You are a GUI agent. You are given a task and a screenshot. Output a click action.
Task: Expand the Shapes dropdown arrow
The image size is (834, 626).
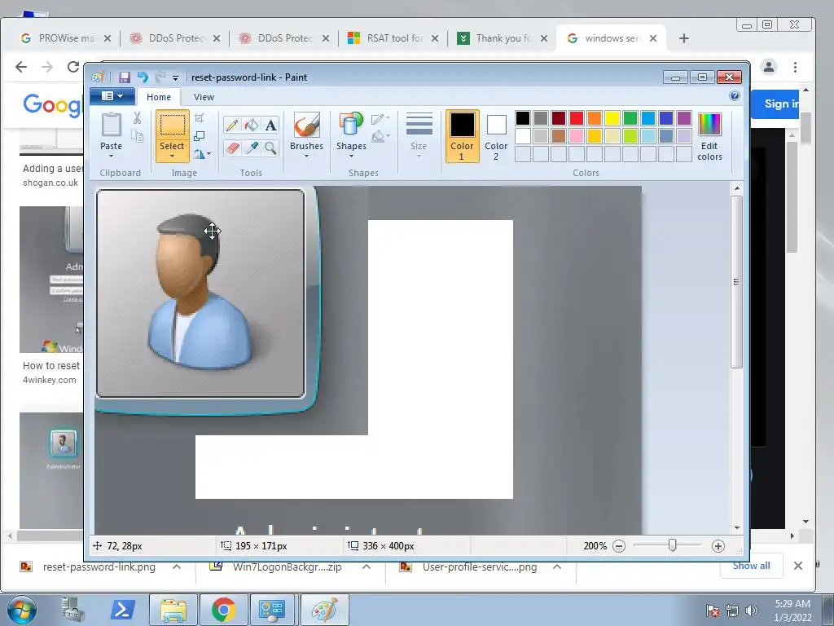pos(351,156)
